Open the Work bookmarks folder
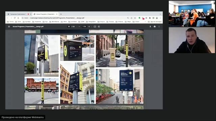216x121 pixels. click(64, 22)
